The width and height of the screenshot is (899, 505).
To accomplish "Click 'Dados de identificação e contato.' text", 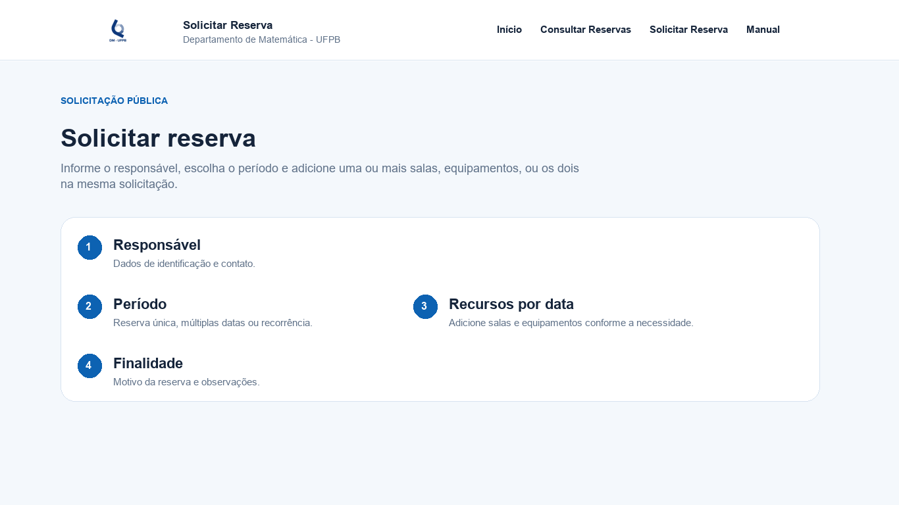I will pos(184,264).
